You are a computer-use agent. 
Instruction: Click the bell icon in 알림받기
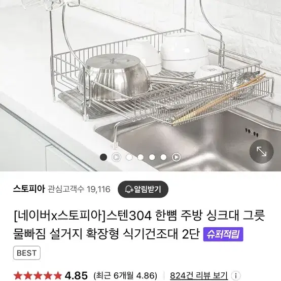pyautogui.click(x=129, y=189)
